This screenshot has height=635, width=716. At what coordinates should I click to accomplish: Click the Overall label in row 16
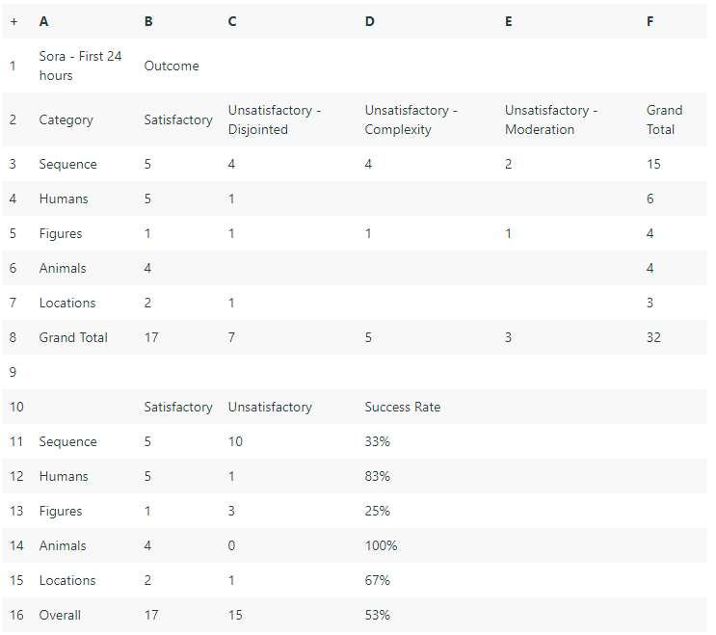pos(60,615)
